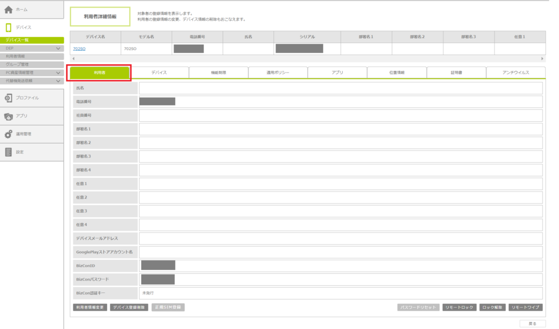Click the 運用管理 gears icon
Screen dimensions: 559x329
(x=8, y=134)
